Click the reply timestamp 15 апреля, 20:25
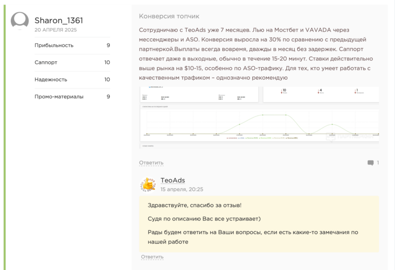 click(x=182, y=189)
